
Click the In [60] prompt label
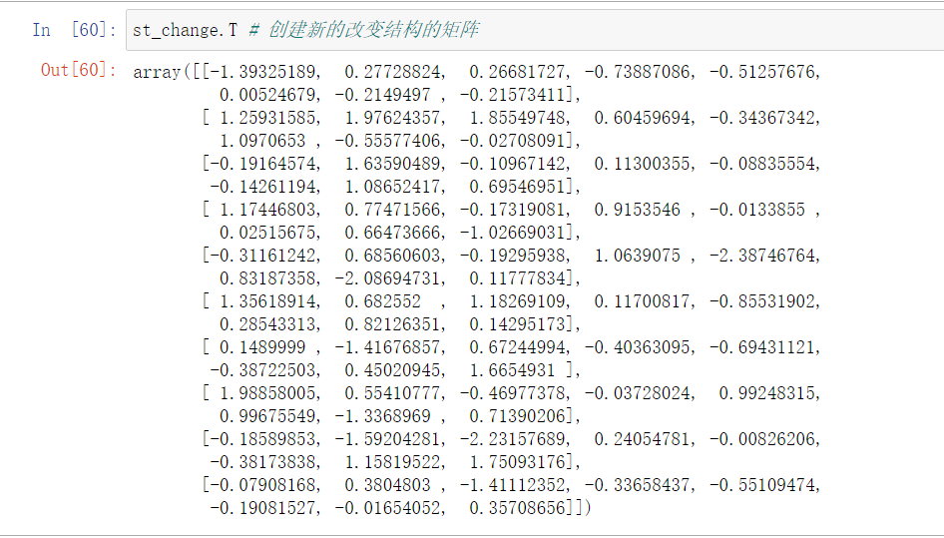[74, 30]
